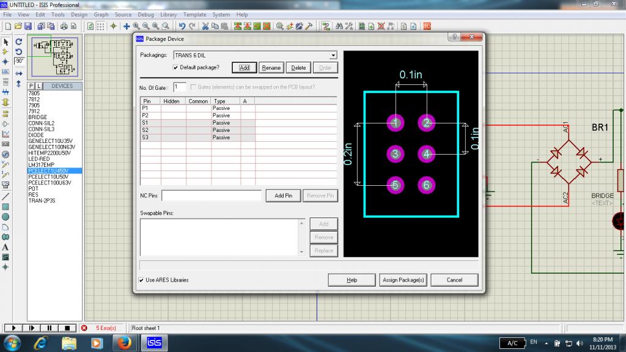Open the Packagings dropdown list

click(x=333, y=55)
